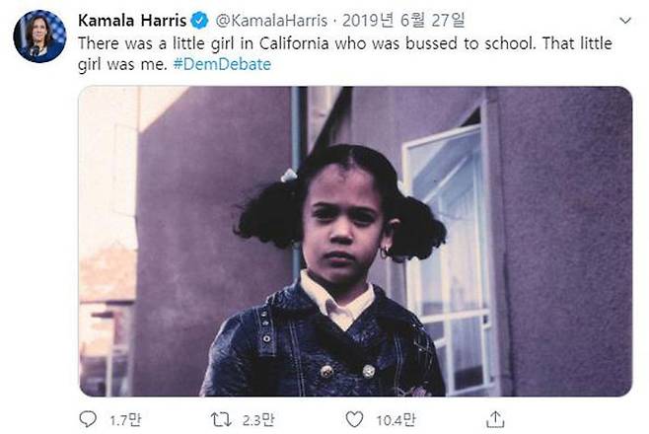Open Kamala Harris profile avatar

(39, 36)
